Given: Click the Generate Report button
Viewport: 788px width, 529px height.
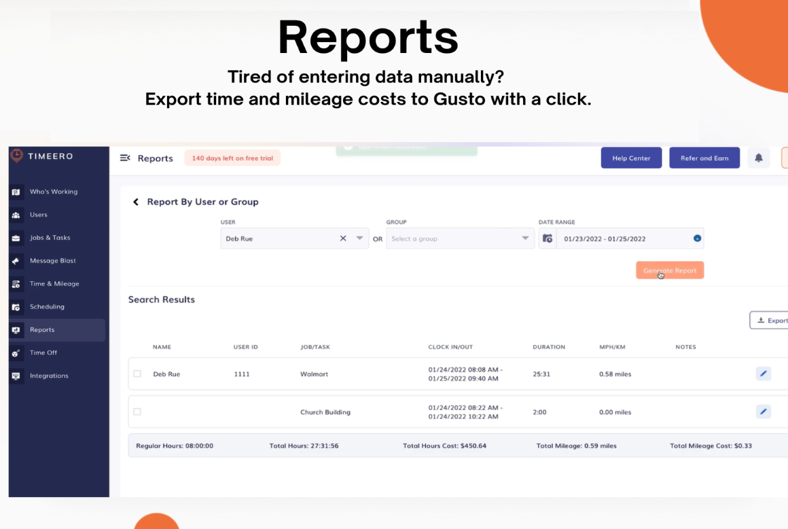Looking at the screenshot, I should click(x=669, y=270).
